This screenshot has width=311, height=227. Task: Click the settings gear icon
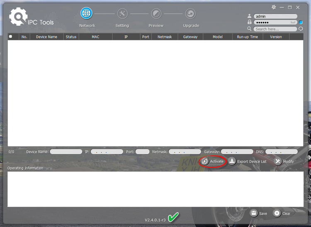pyautogui.click(x=274, y=7)
